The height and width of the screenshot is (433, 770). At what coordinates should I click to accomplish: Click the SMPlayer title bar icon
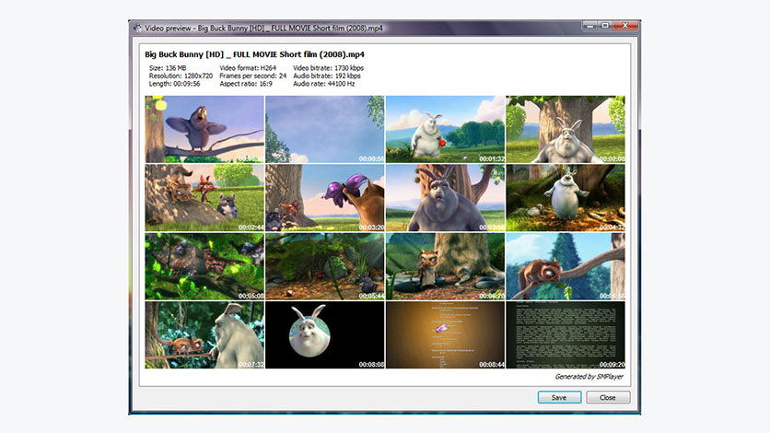[x=137, y=28]
